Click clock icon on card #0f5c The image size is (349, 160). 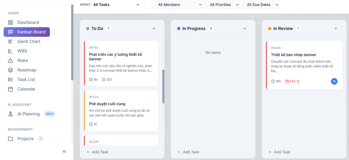pyautogui.click(x=91, y=80)
